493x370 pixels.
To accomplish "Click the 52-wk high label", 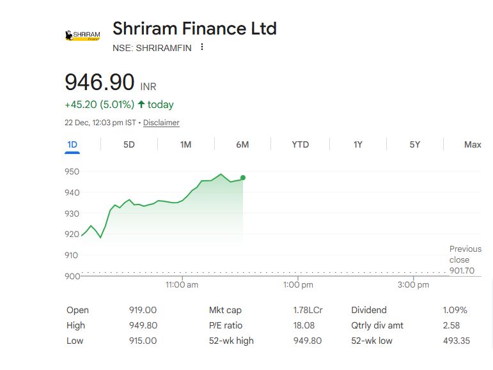I will click(231, 341).
